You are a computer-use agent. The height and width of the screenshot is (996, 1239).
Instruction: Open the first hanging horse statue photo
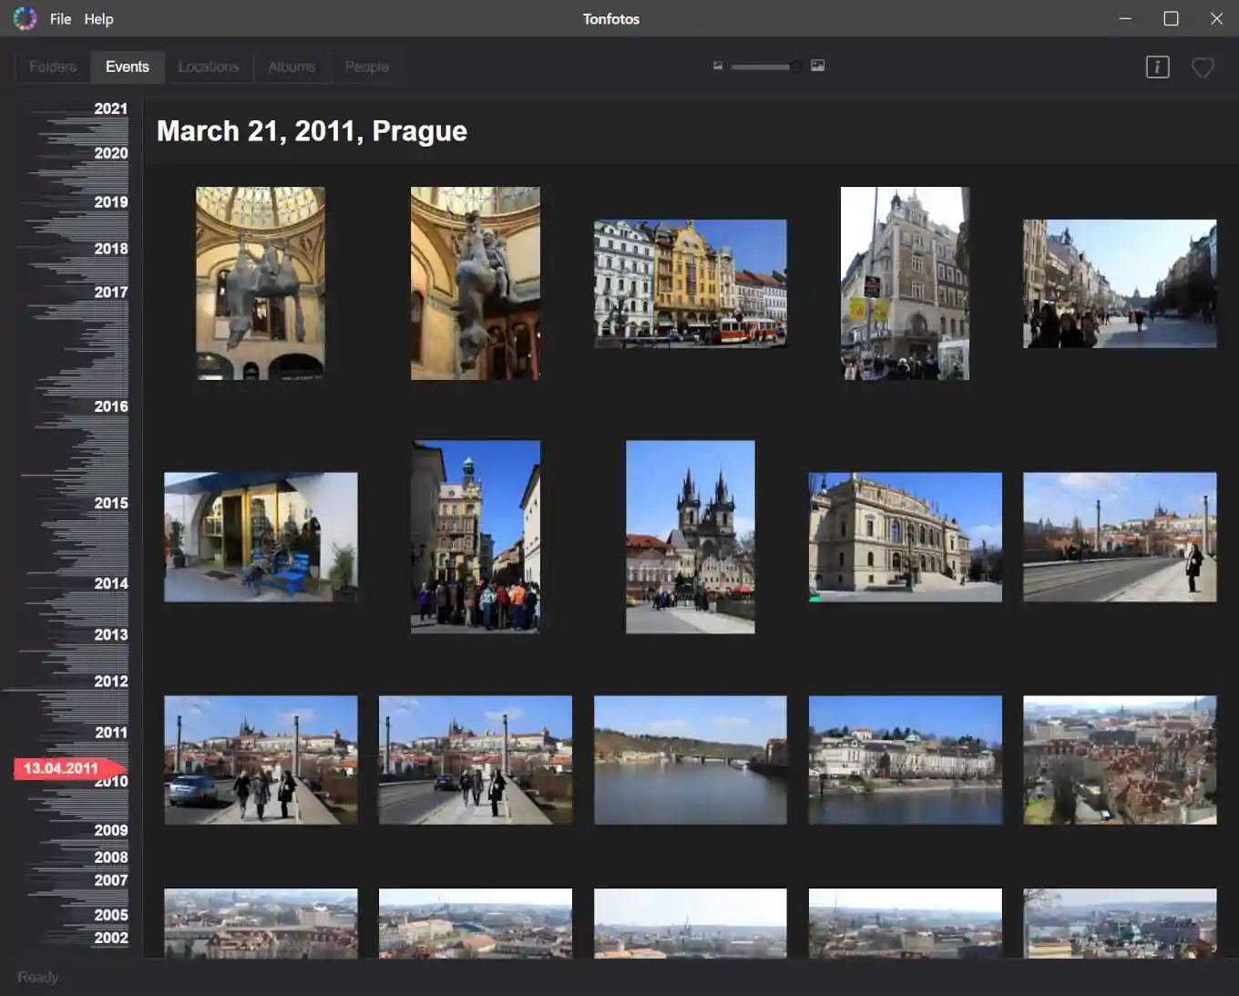pos(261,283)
